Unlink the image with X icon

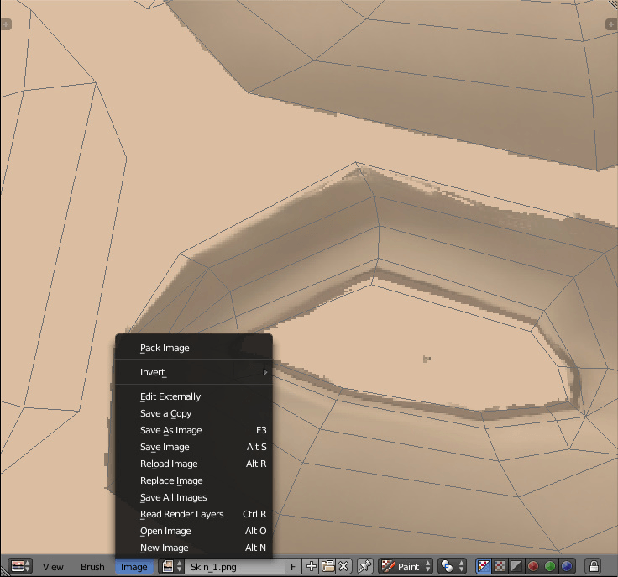pos(343,567)
